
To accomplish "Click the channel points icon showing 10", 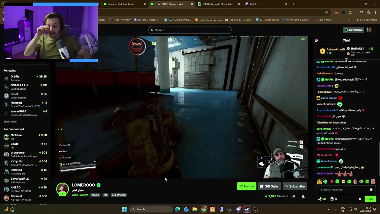I will pos(322,199).
